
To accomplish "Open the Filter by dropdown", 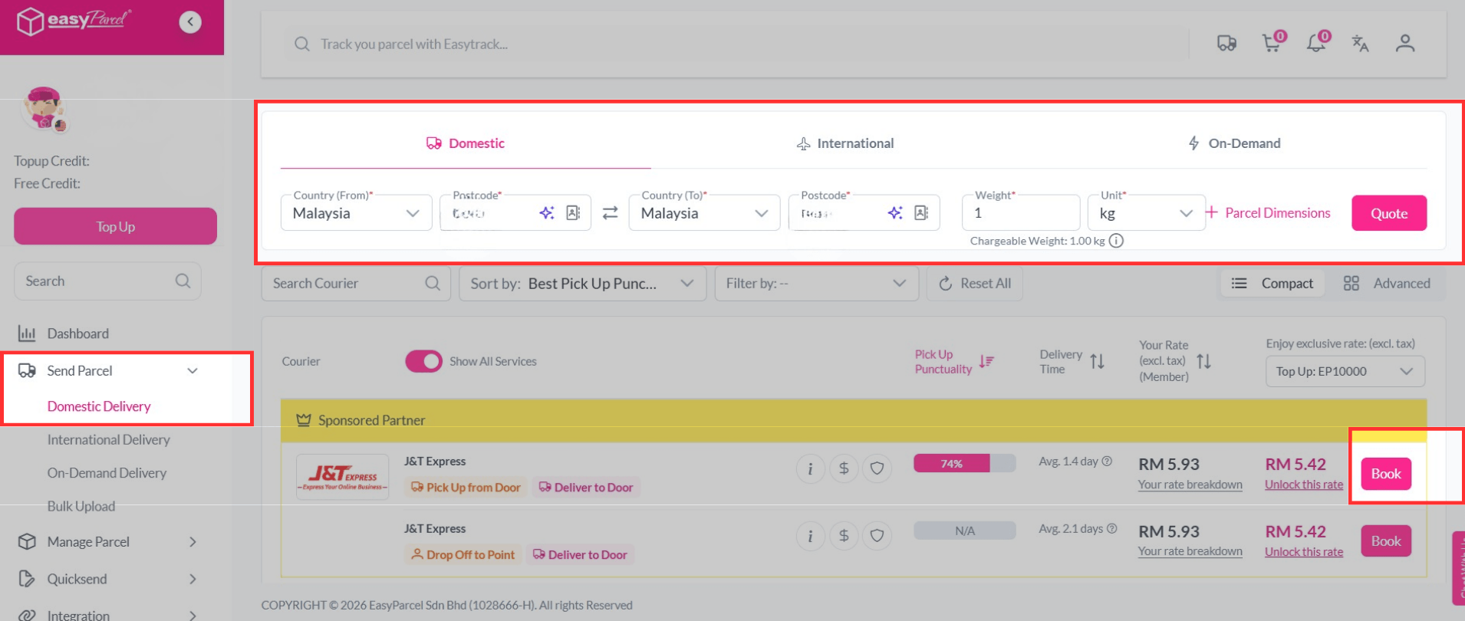I will [x=816, y=284].
